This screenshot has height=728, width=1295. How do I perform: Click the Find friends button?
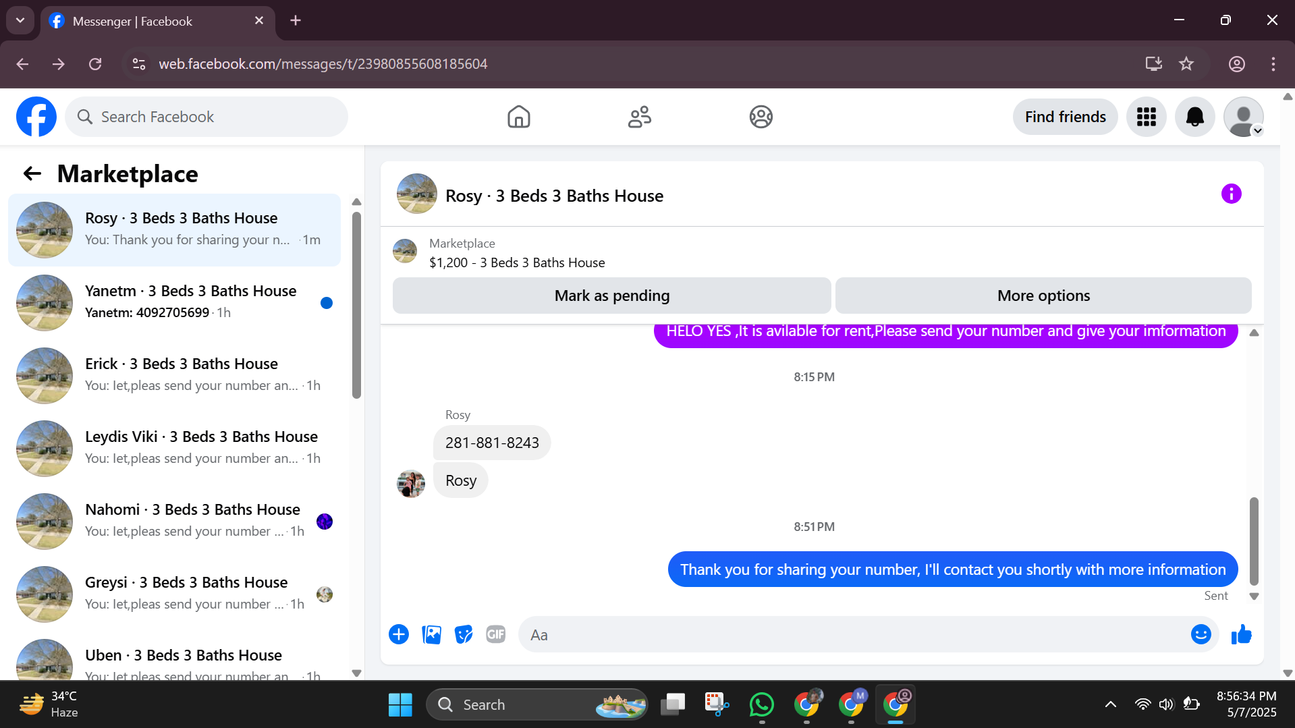click(x=1065, y=117)
